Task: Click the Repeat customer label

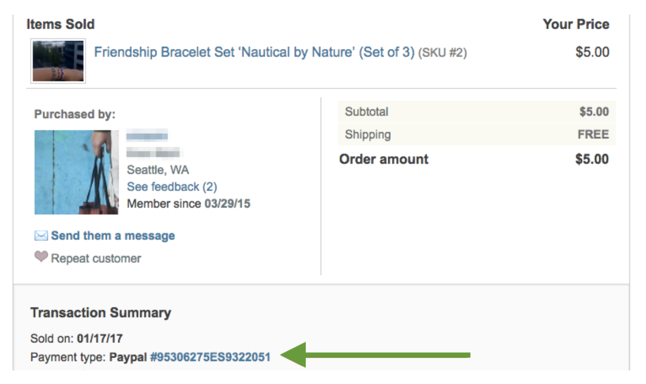Action: click(x=96, y=259)
